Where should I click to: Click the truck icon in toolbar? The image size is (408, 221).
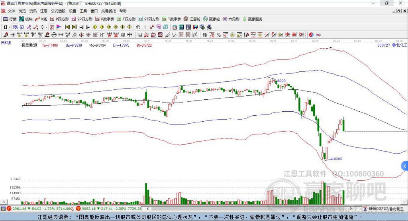click(x=209, y=27)
